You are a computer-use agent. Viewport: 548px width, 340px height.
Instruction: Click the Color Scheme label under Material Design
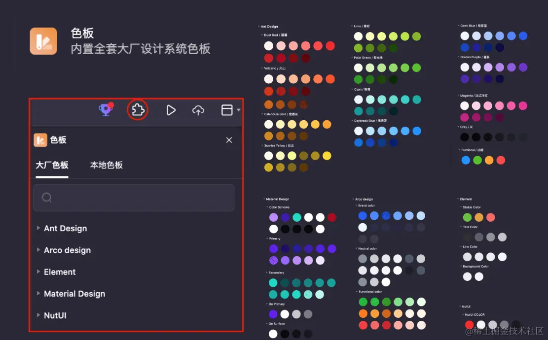279,207
